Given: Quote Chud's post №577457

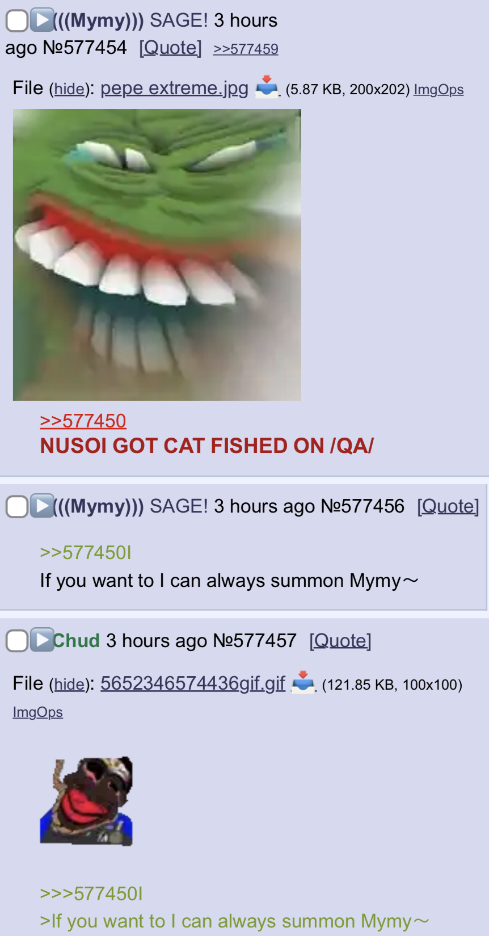Looking at the screenshot, I should point(340,641).
